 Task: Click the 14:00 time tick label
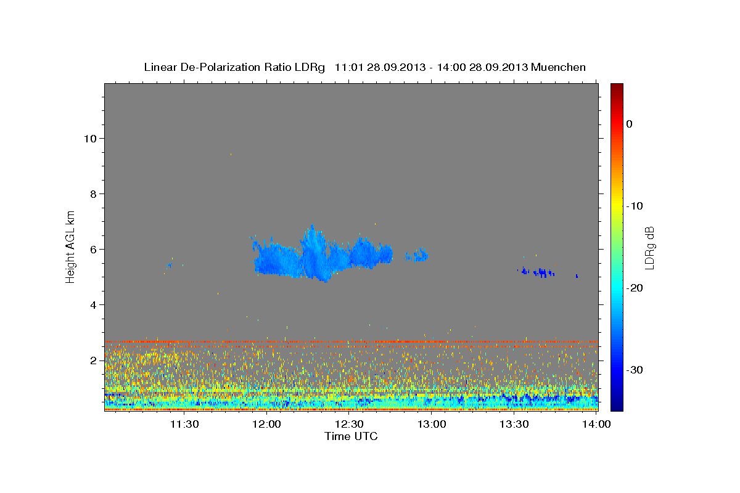[x=596, y=424]
